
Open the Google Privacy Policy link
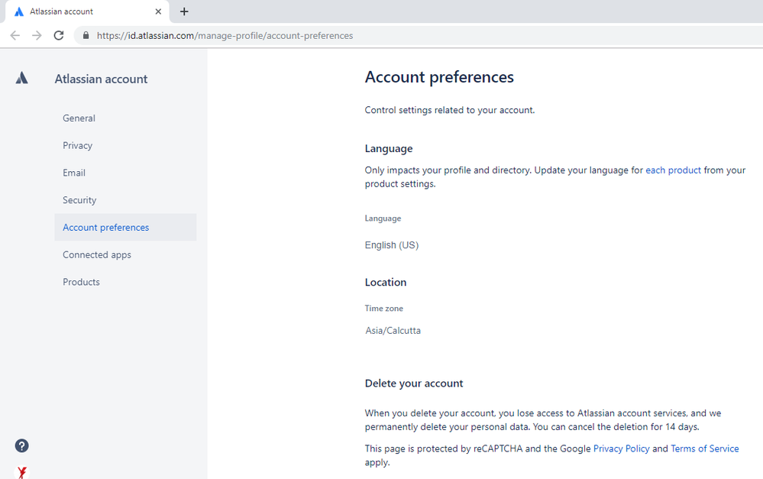coord(622,448)
